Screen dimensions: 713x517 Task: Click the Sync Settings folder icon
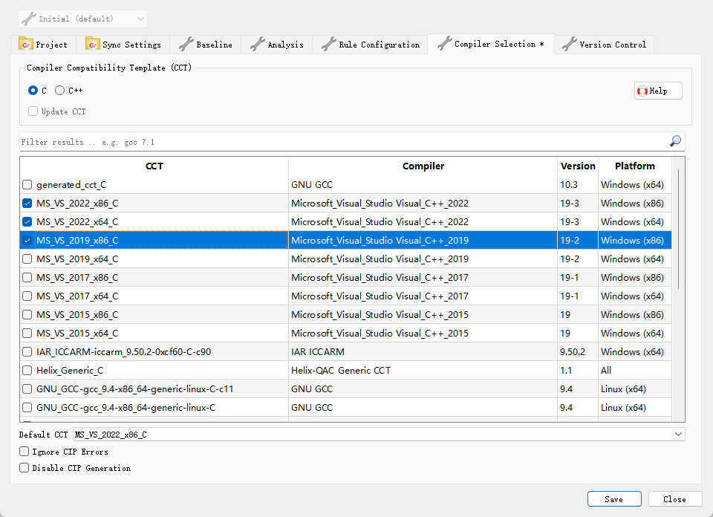[x=92, y=44]
